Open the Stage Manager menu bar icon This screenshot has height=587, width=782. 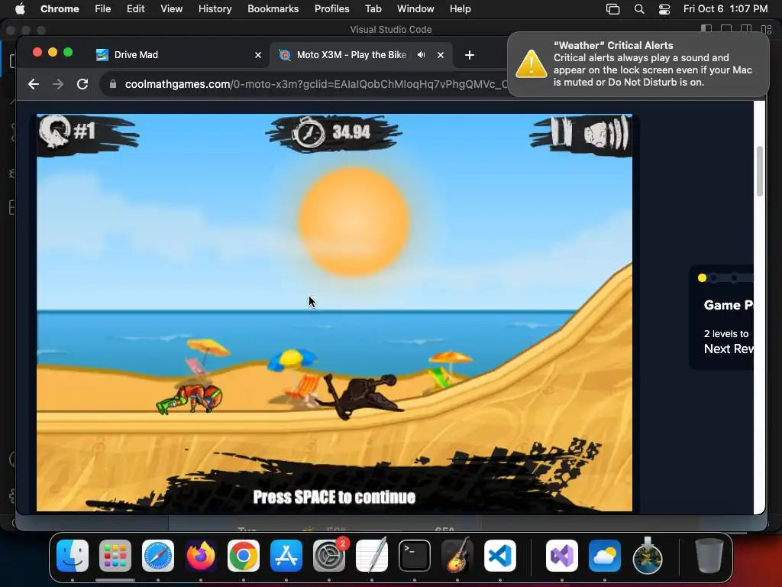click(612, 9)
